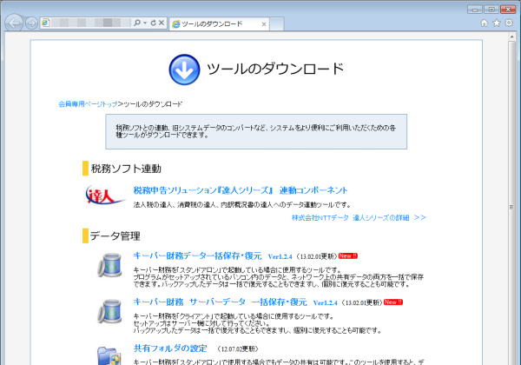Open 共有フォルダの設定 link
Screen dimensions: 521x365
tap(170, 348)
